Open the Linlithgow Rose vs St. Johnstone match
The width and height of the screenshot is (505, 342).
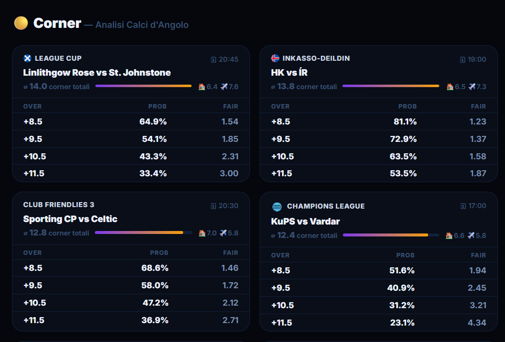click(x=97, y=73)
